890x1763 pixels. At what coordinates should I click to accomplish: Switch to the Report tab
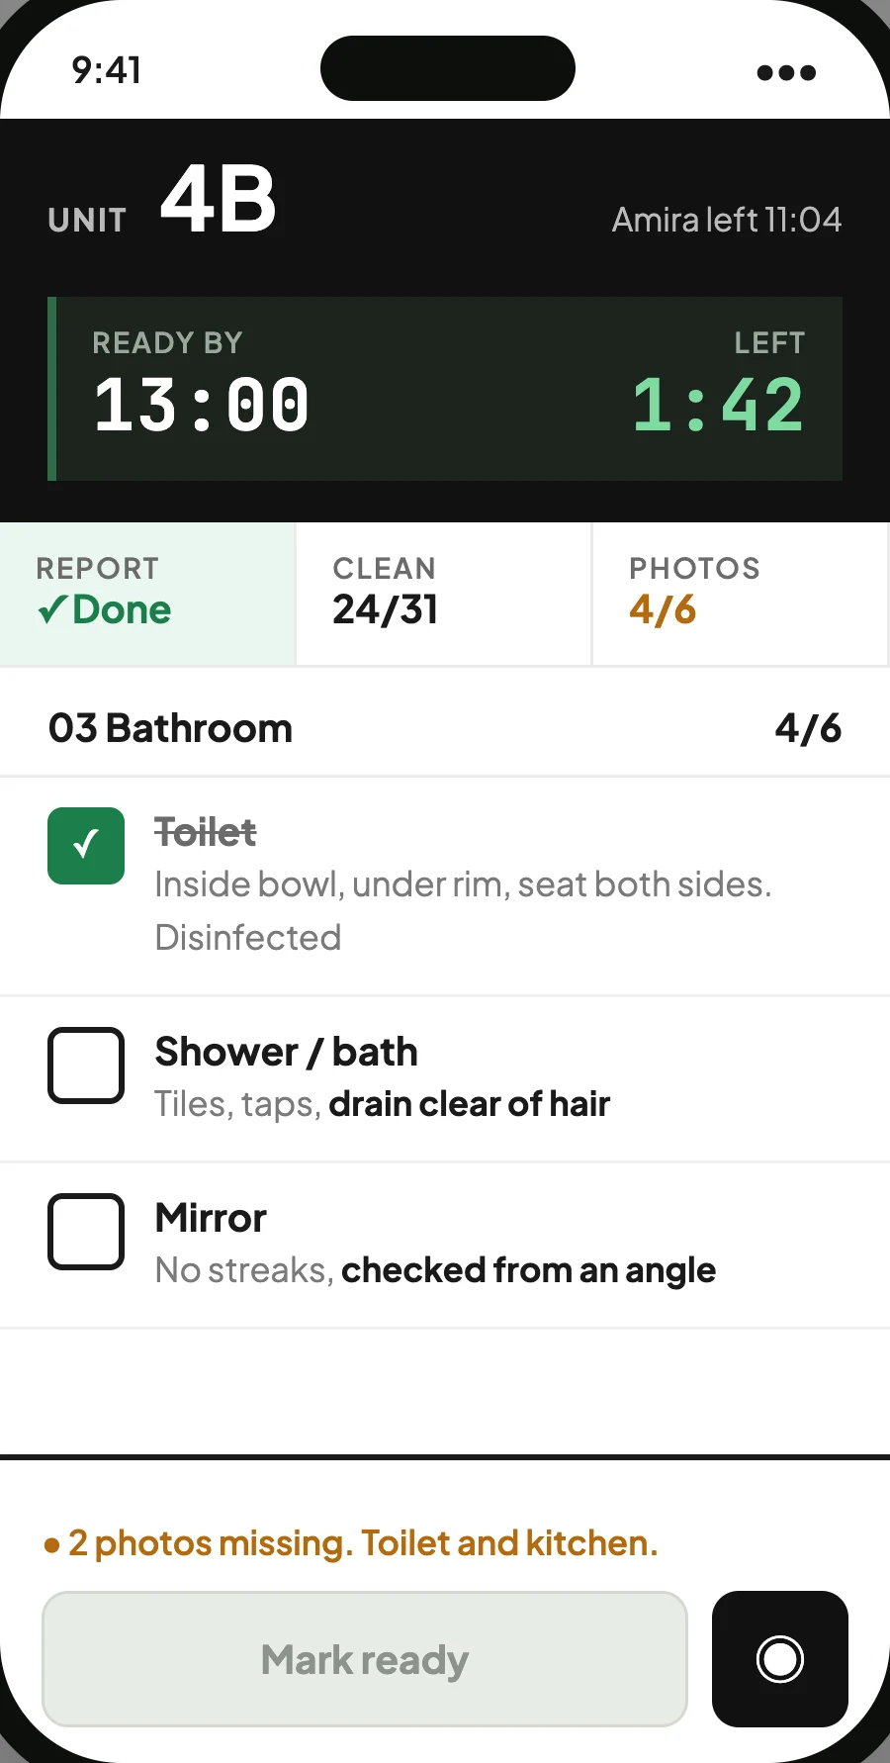pos(147,594)
